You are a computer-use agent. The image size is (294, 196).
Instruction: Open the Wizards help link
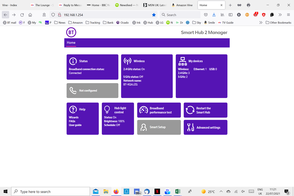(x=74, y=117)
